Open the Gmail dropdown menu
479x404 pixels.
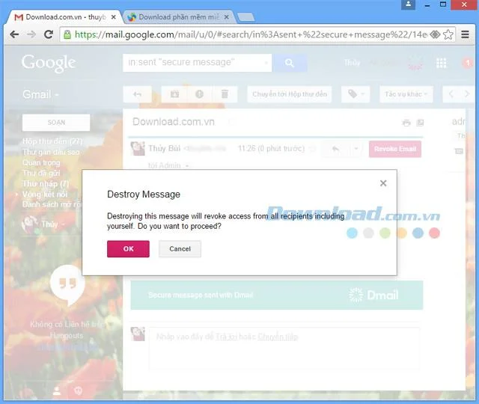(40, 94)
